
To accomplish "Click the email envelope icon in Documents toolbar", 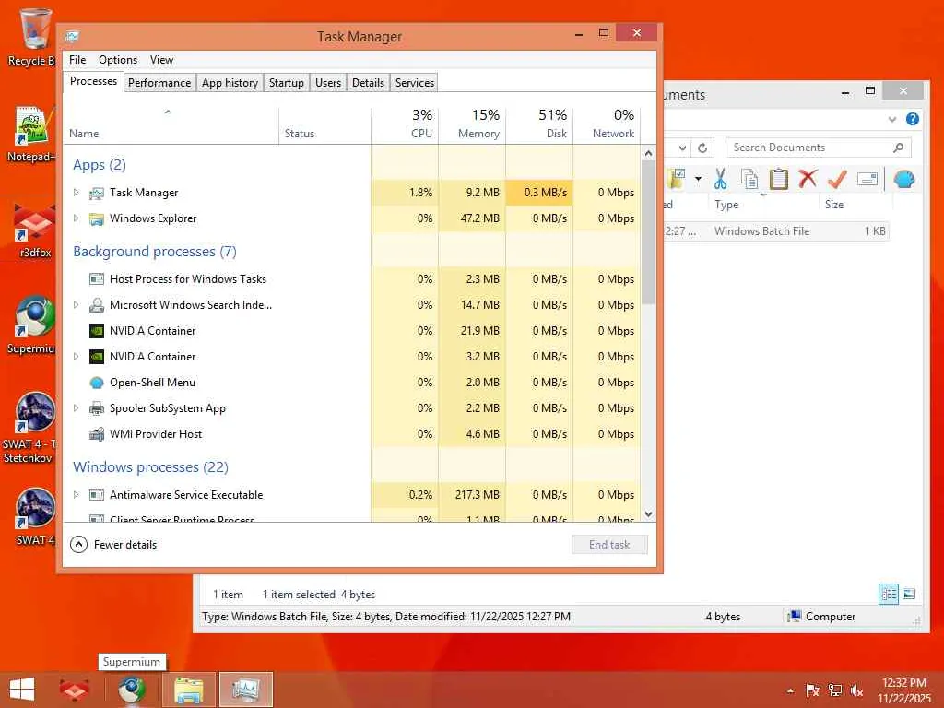I will (x=867, y=179).
